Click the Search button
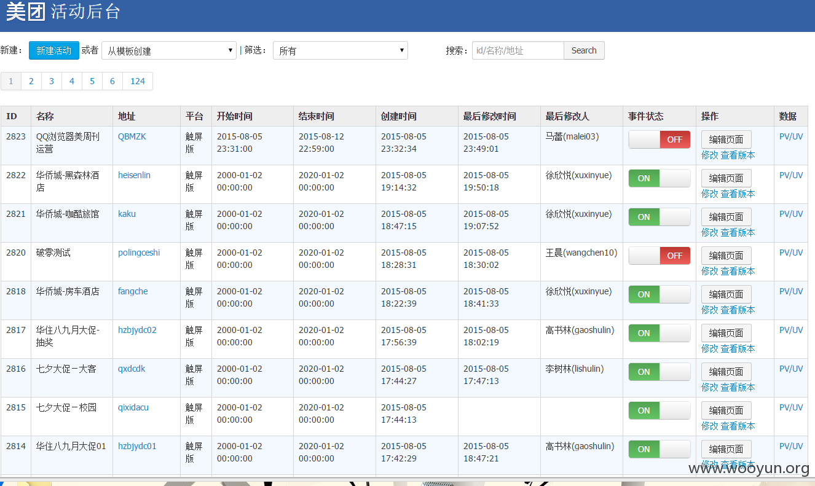 pyautogui.click(x=584, y=50)
